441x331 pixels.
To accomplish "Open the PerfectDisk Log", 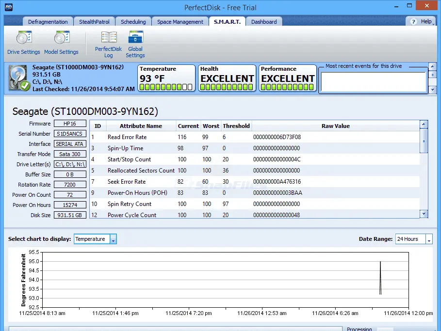I will tap(108, 45).
